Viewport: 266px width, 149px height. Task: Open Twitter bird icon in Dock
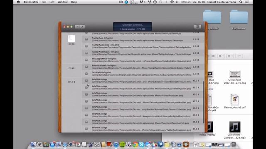point(160,144)
